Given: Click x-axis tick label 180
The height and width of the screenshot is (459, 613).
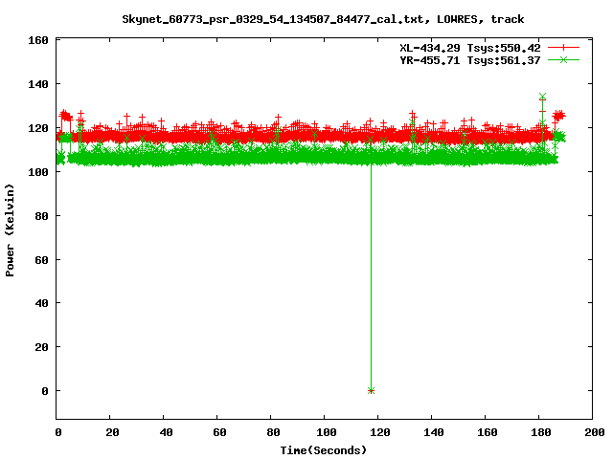Looking at the screenshot, I should tap(540, 432).
